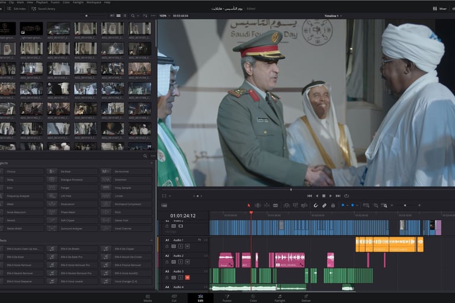Switch to the Color page tab
Image resolution: width=455 pixels, height=303 pixels.
(x=254, y=298)
